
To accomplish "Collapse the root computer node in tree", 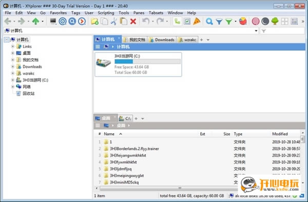I will pos(7,40).
